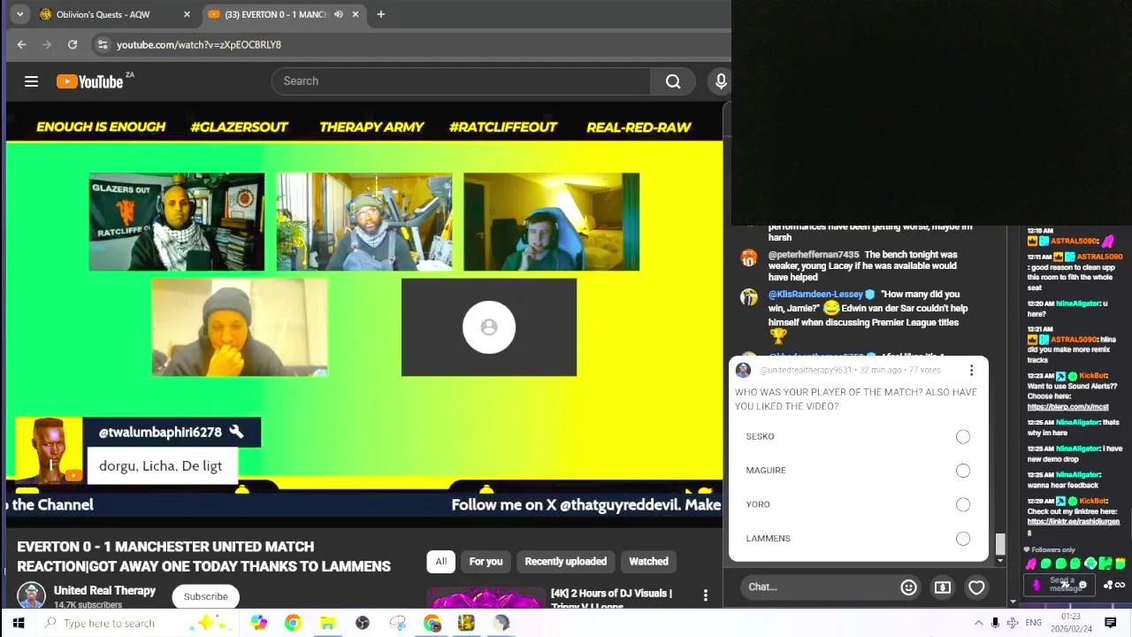Go back with the browser back arrow
Viewport: 1132px width, 637px height.
pos(21,44)
